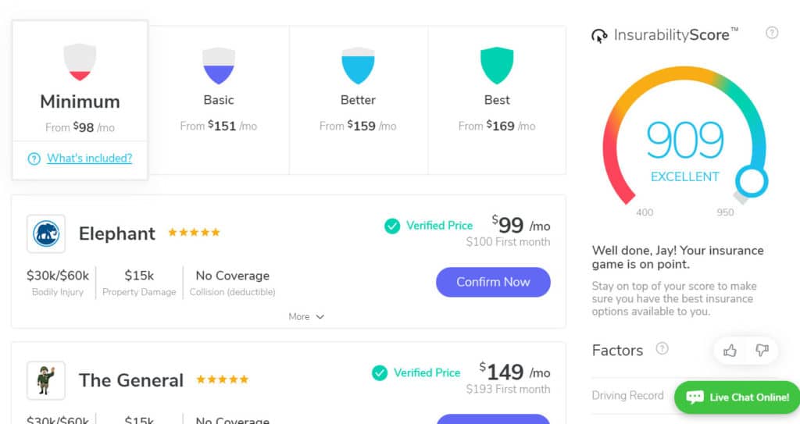This screenshot has width=800, height=424.
Task: Click the Elephant insurance logo icon
Action: (46, 233)
